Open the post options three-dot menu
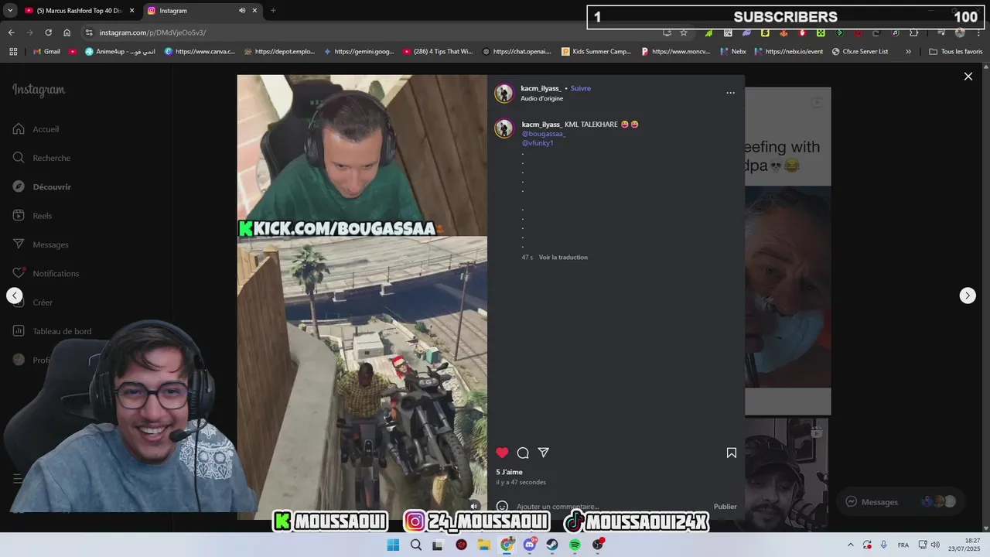The height and width of the screenshot is (557, 990). point(730,93)
